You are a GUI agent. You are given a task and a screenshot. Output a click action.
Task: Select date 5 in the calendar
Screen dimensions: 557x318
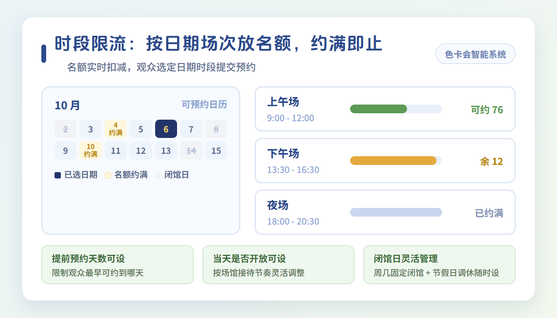point(141,129)
